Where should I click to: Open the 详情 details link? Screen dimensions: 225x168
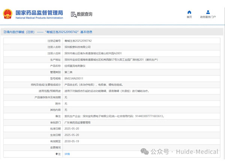67,154
